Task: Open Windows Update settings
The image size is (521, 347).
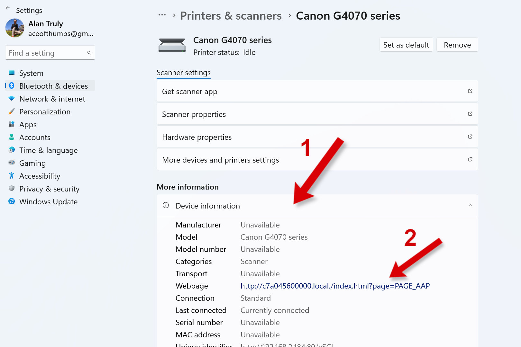Action: pos(50,202)
